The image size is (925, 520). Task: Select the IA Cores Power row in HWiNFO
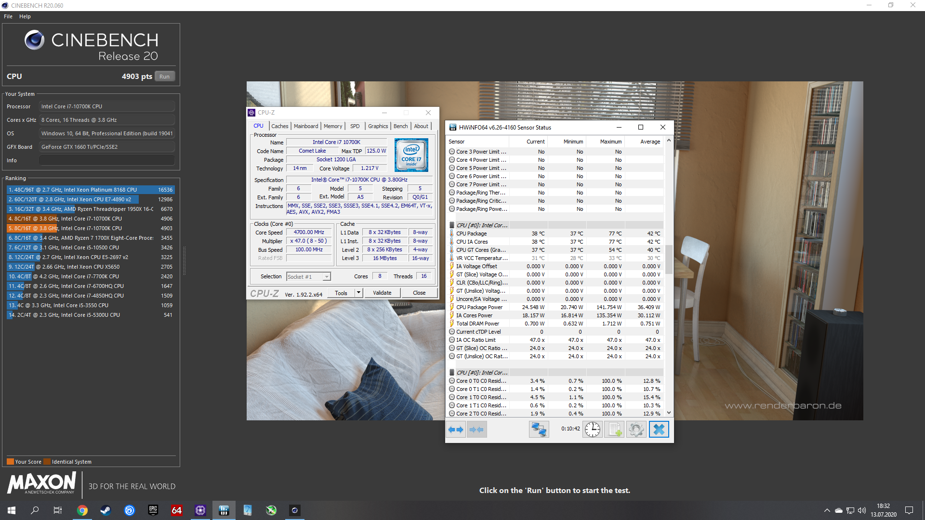coord(555,315)
